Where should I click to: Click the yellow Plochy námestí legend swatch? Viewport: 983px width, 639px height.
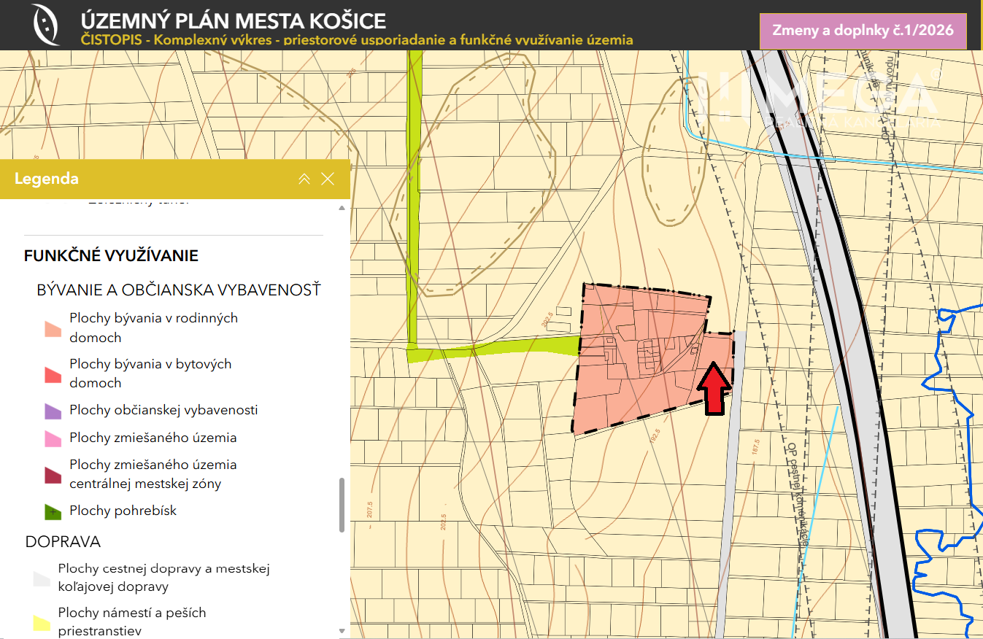click(x=43, y=622)
